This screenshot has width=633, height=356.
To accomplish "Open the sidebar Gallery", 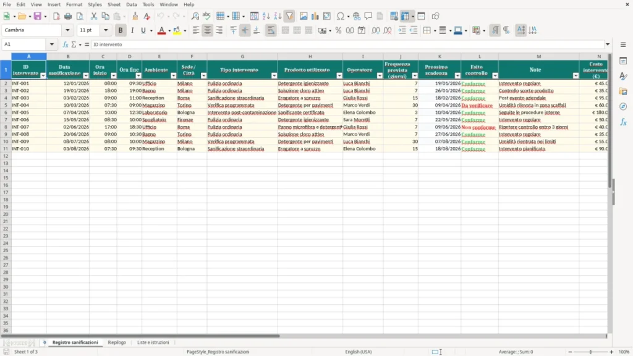I will 623,91.
